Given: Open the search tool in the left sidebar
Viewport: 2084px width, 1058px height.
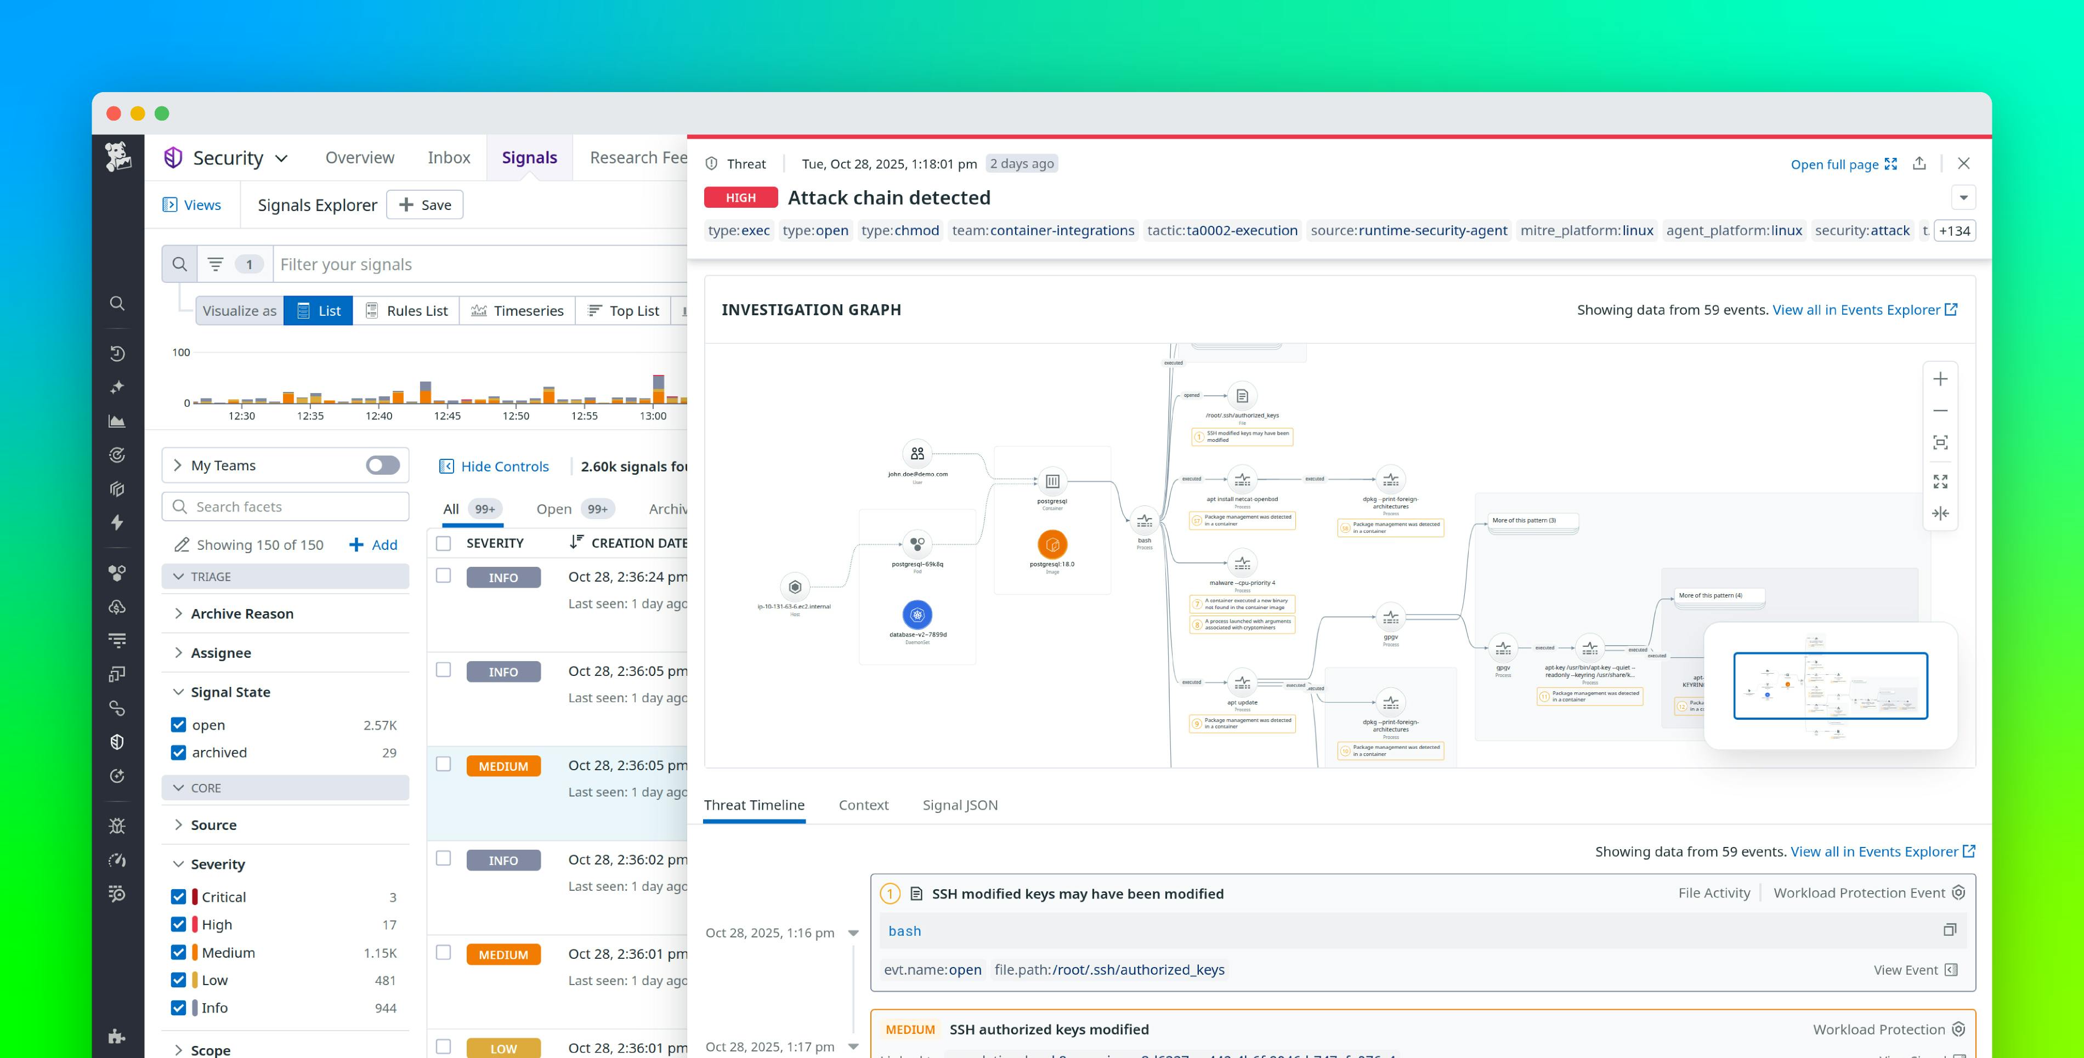Looking at the screenshot, I should tap(117, 303).
